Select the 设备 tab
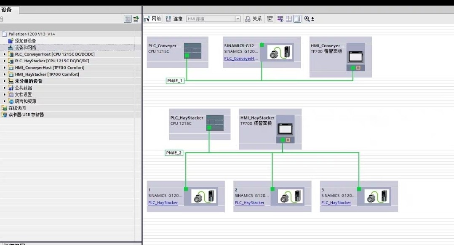Image resolution: width=454 pixels, height=245 pixels. coord(10,10)
